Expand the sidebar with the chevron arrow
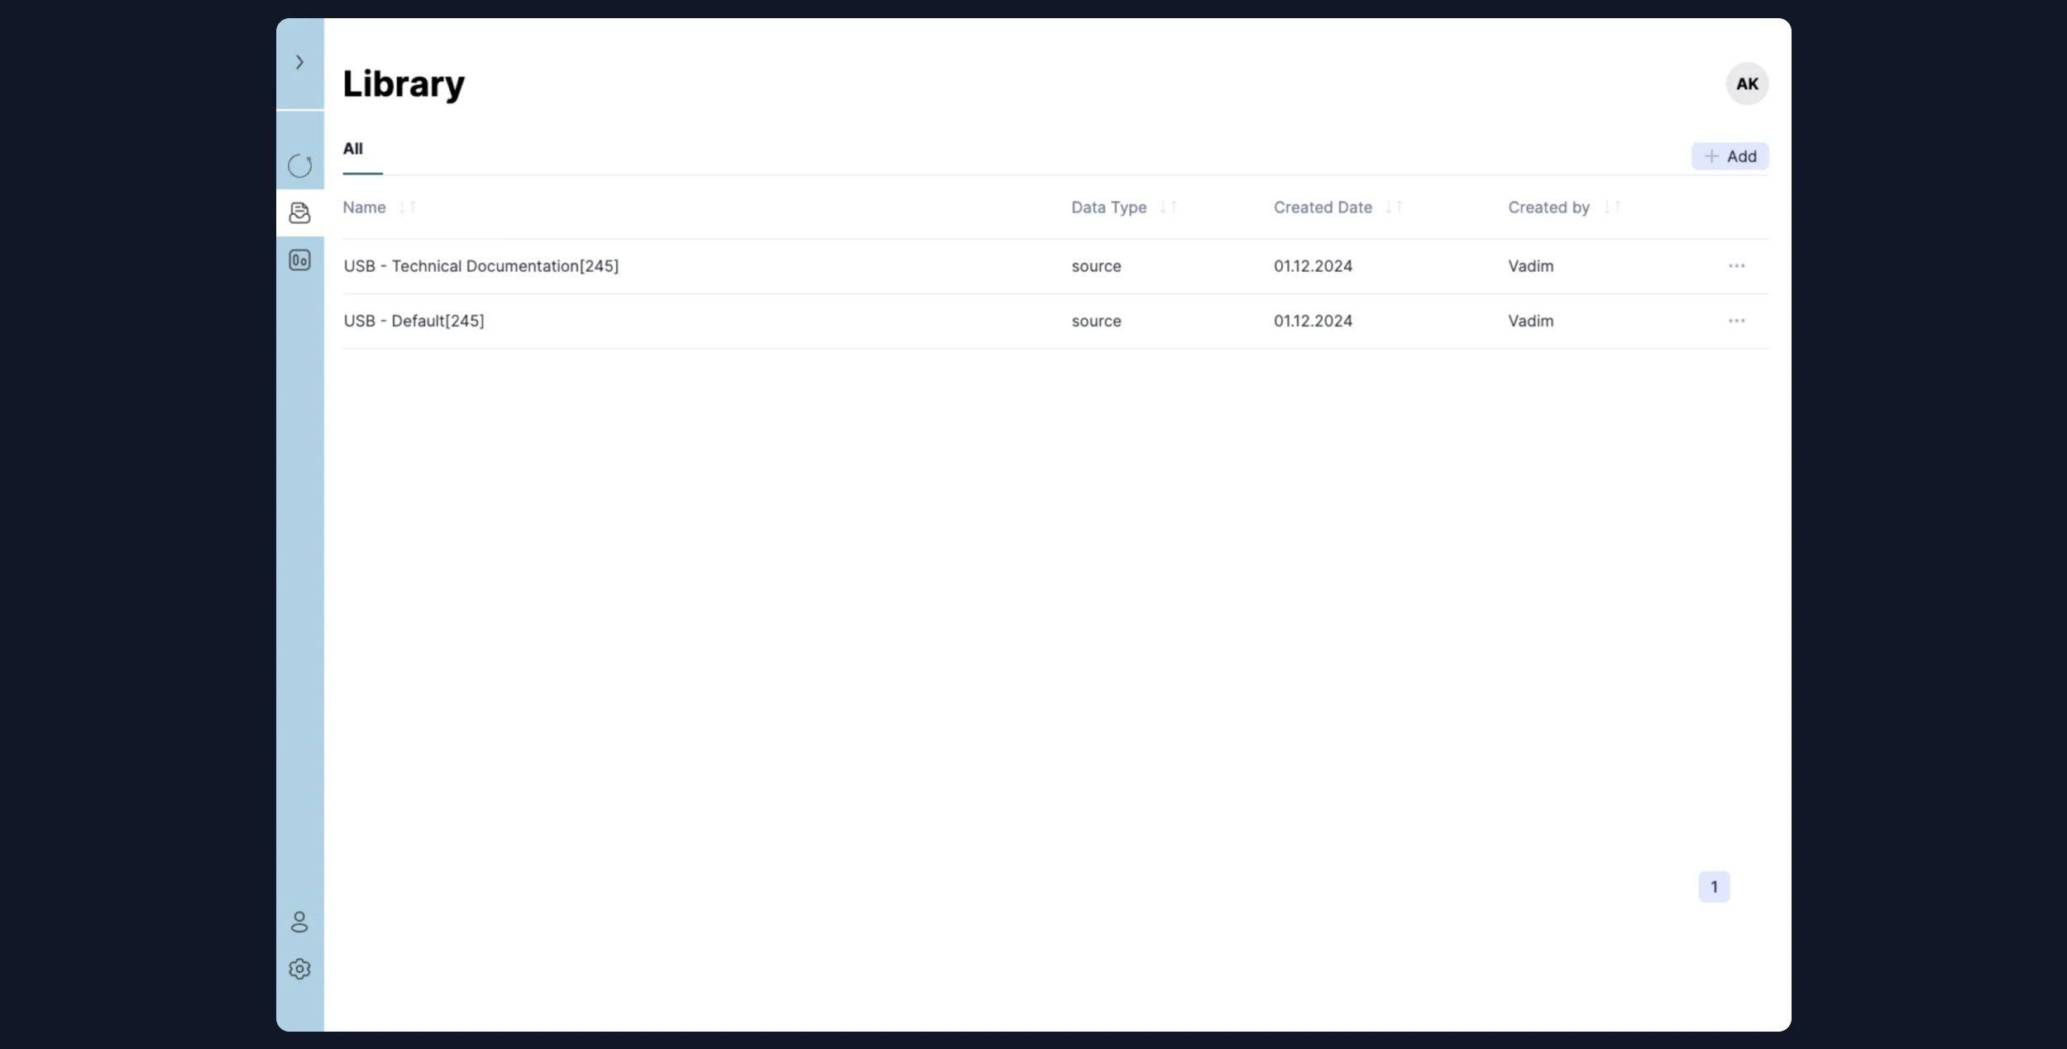2067x1049 pixels. click(299, 62)
